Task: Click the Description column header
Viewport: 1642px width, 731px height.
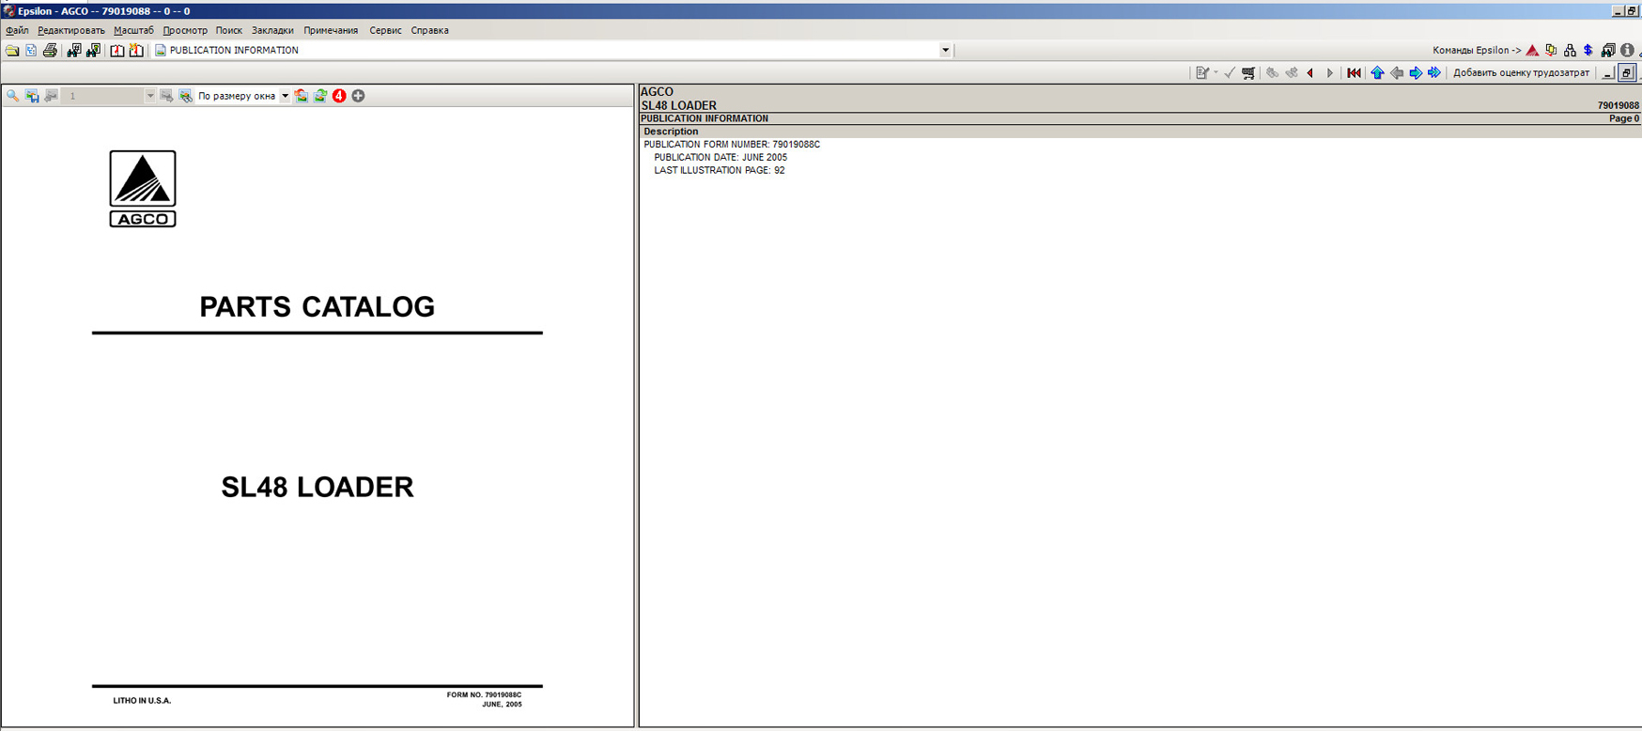Action: point(671,132)
